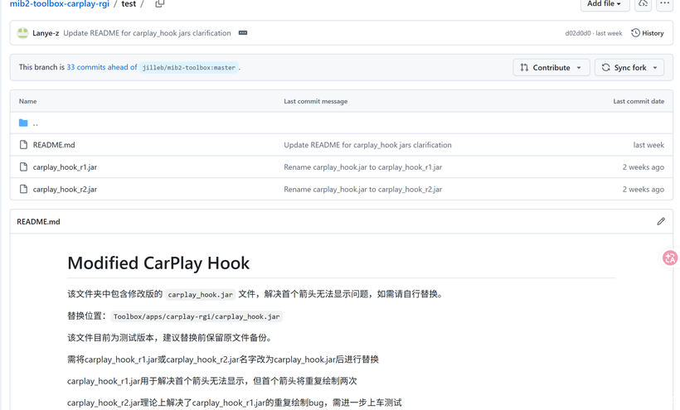Open the Add file dropdown

[605, 4]
